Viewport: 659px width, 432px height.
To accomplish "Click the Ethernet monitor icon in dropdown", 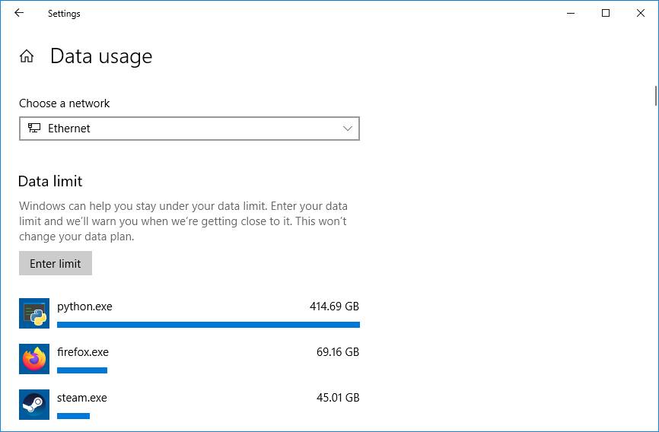I will 34,129.
